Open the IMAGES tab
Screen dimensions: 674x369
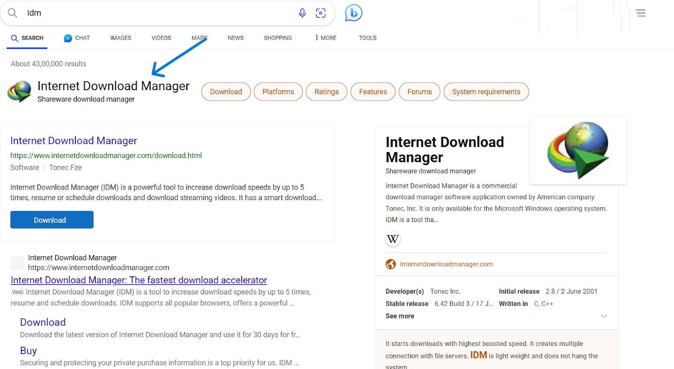click(x=120, y=38)
